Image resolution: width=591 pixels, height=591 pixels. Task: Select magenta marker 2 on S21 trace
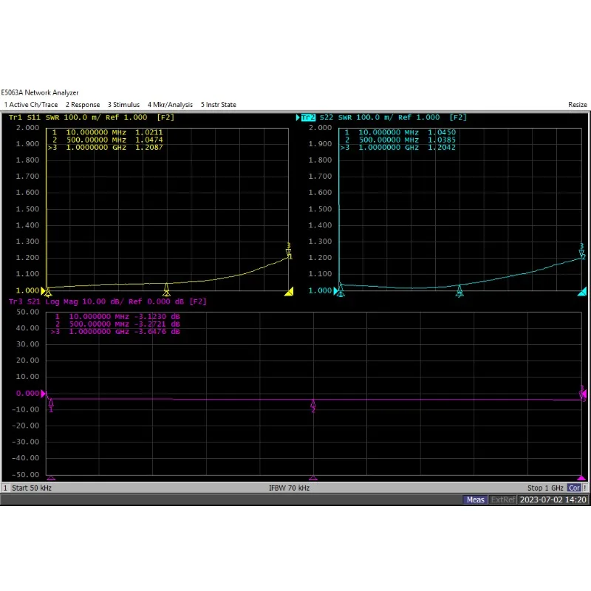[313, 406]
